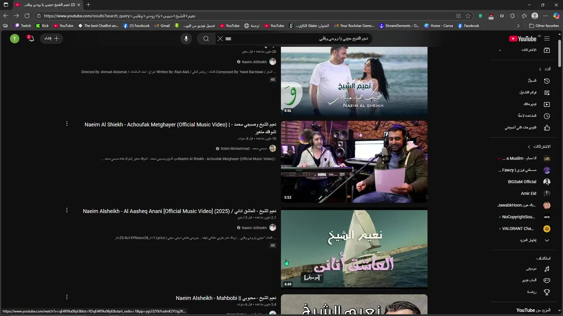Open browser settings ellipsis menu

(546, 16)
